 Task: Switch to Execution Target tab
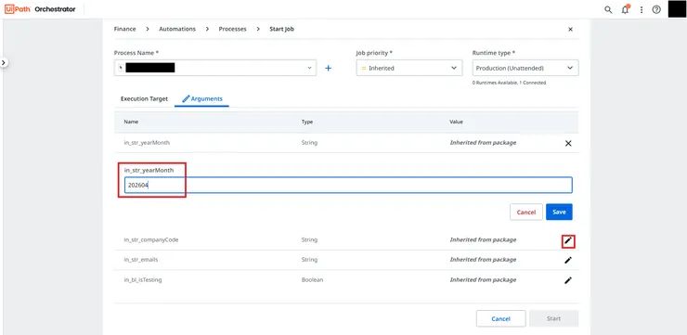point(144,99)
